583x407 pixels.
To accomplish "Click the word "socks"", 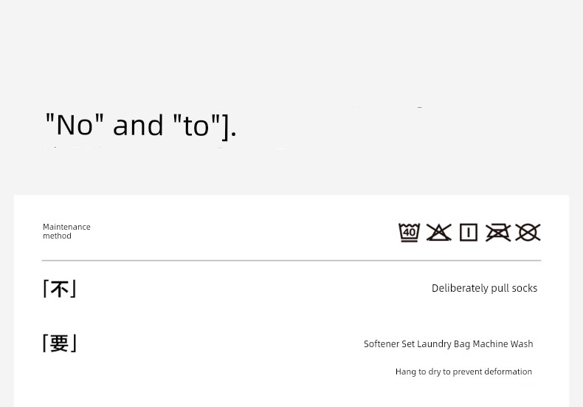I will (x=524, y=288).
